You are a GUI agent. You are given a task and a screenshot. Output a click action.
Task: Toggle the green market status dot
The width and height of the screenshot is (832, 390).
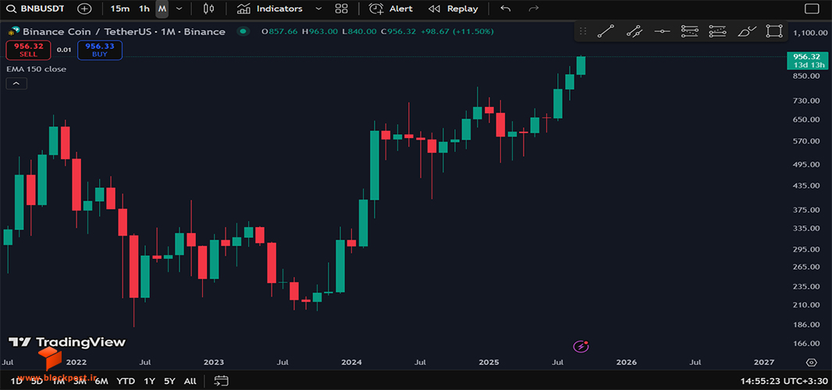pos(243,32)
